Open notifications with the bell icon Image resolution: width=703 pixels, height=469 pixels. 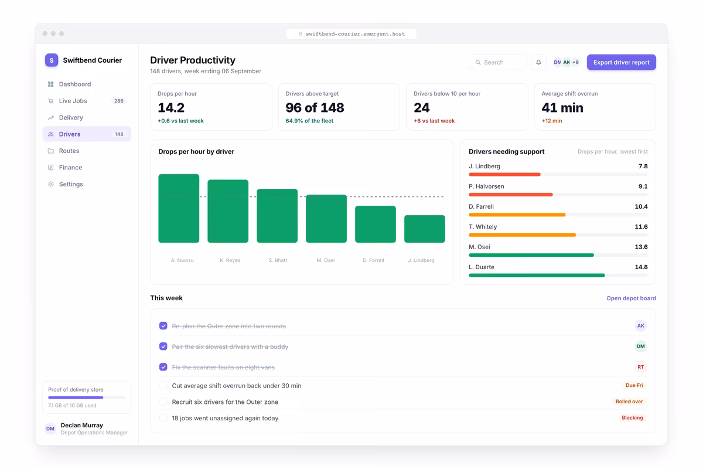(538, 62)
